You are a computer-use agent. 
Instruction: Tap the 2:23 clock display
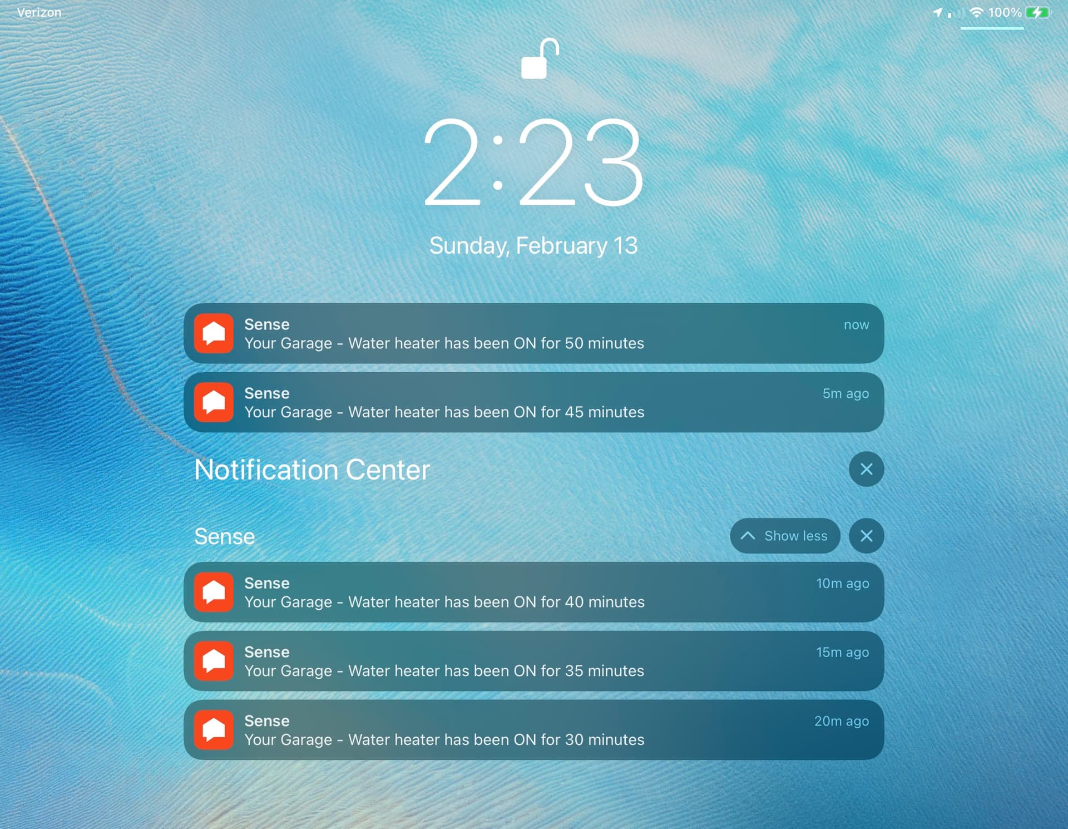pyautogui.click(x=533, y=162)
